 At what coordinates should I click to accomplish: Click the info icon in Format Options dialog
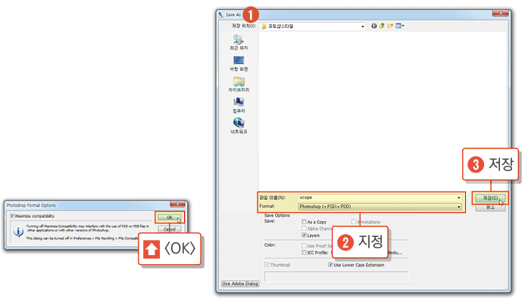point(18,232)
